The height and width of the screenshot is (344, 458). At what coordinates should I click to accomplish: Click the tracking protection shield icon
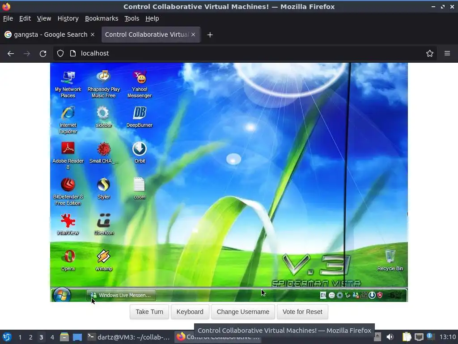click(60, 53)
